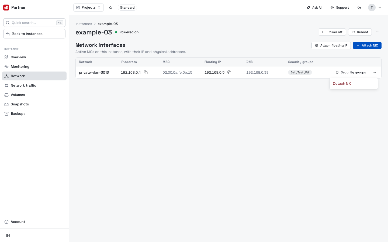Open Security groups for this NIC
This screenshot has height=242, width=388.
click(x=351, y=72)
